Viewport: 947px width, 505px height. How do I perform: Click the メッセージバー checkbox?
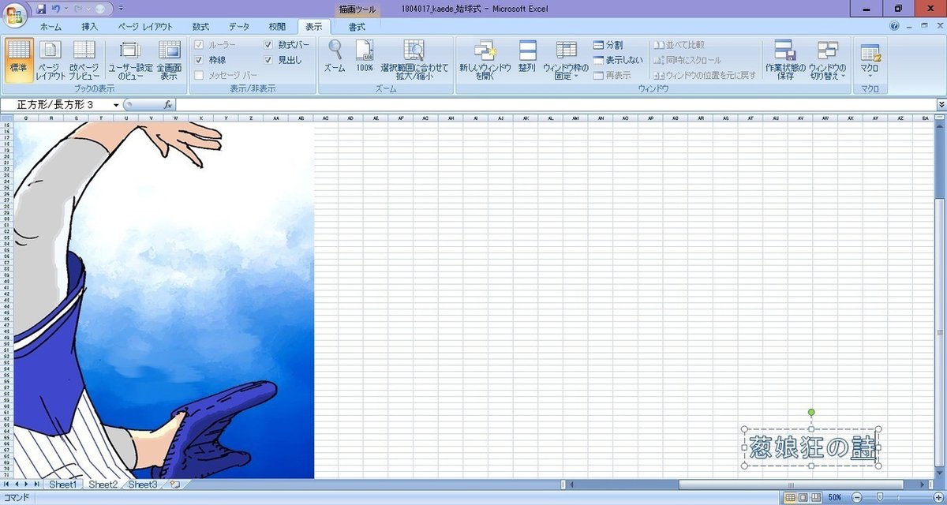(x=200, y=75)
